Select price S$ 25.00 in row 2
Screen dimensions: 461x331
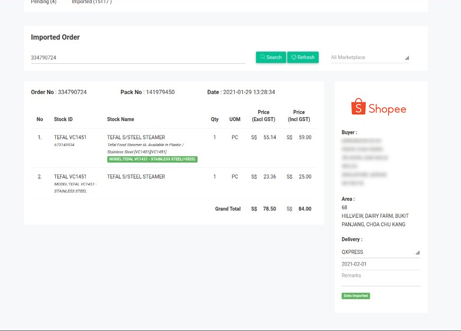[298, 176]
